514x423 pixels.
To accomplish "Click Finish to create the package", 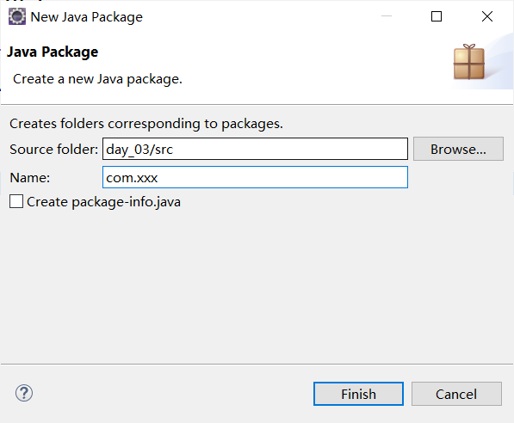I will coord(358,394).
